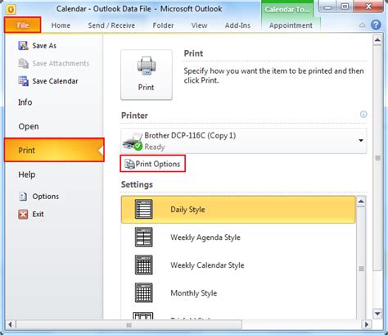
Task: Switch to the Appointment tab
Action: pos(291,25)
